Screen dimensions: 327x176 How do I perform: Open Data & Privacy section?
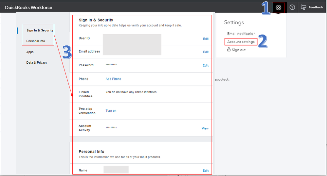pos(37,63)
